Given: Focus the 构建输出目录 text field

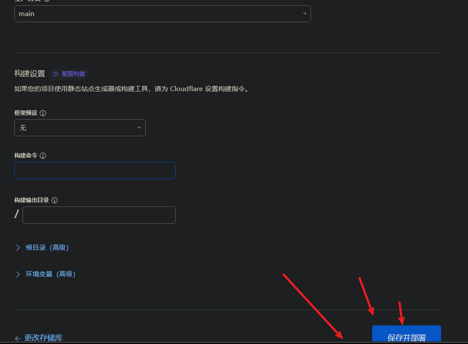Looking at the screenshot, I should pos(99,215).
